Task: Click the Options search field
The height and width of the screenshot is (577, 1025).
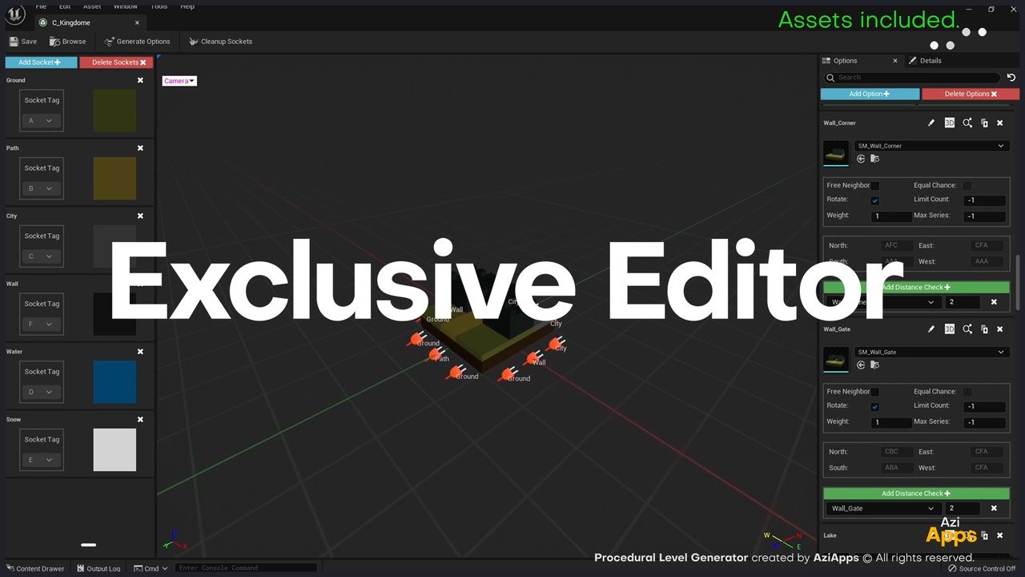Action: click(x=912, y=78)
